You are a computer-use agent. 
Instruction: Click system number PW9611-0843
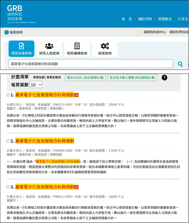[63, 197]
